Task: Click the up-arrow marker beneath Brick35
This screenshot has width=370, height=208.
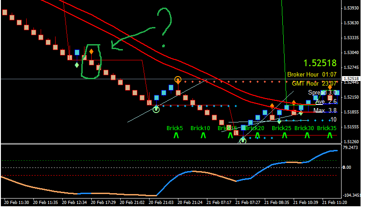Action: coord(330,136)
